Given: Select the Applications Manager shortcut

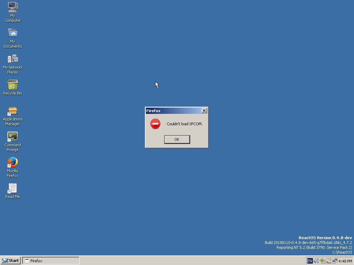Looking at the screenshot, I should tap(13, 116).
